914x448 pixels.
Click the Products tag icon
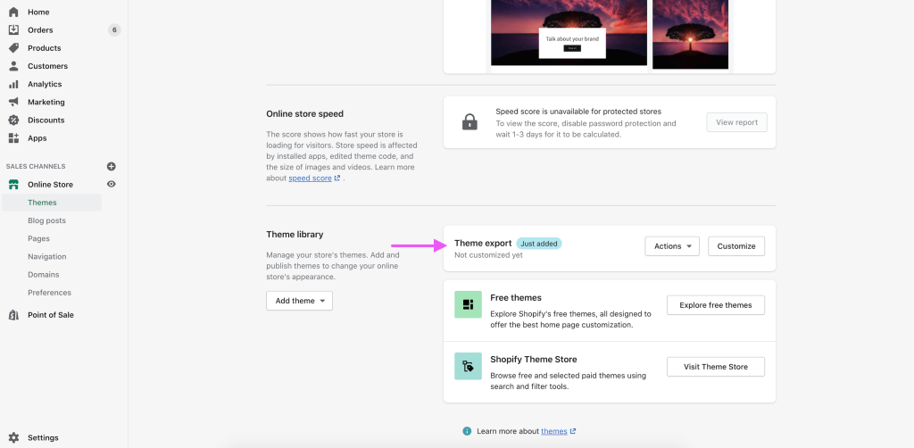[x=13, y=48]
